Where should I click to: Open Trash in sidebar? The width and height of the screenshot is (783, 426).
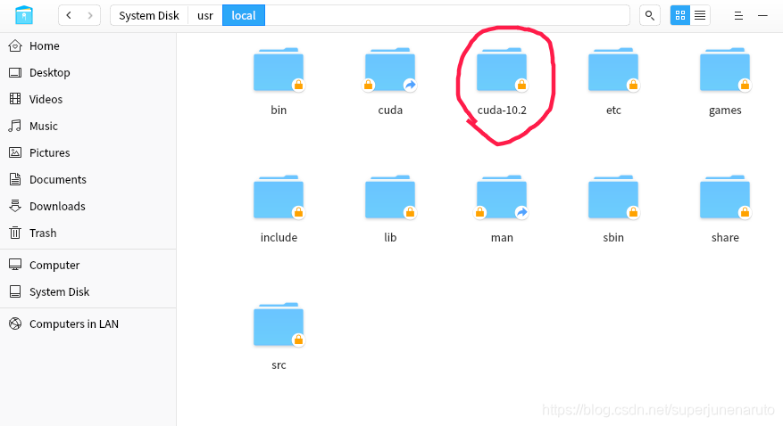[87, 233]
